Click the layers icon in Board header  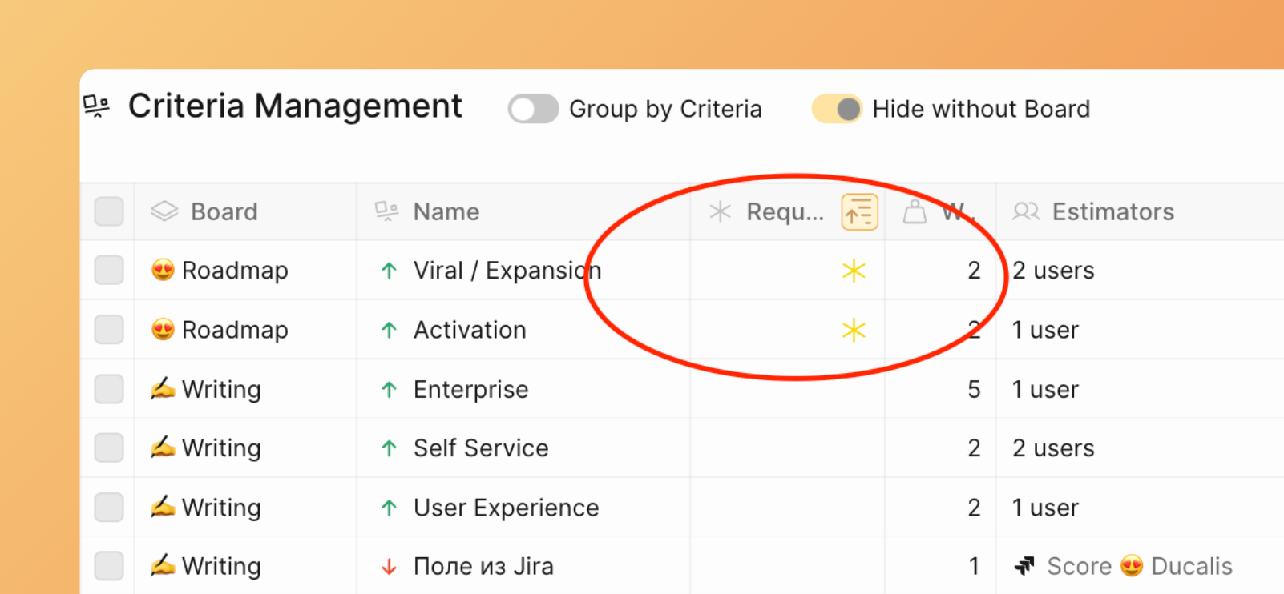(164, 211)
